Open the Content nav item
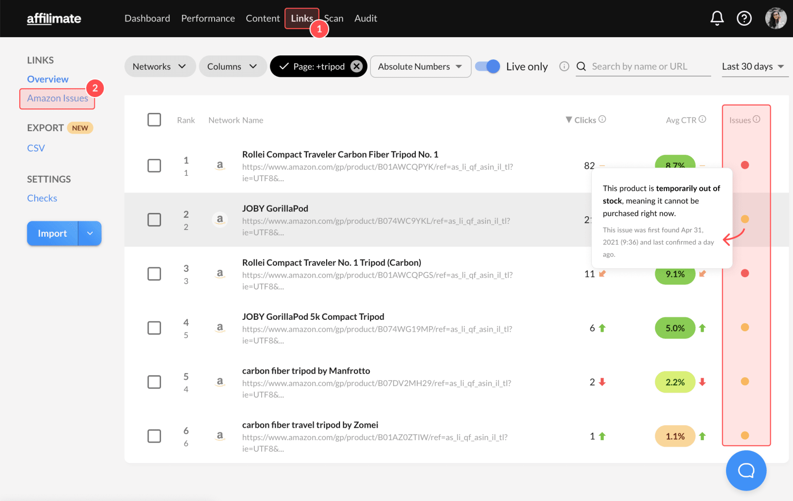793x501 pixels. [263, 18]
